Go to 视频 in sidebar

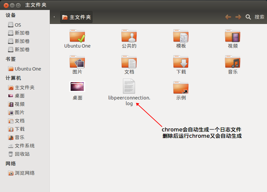(16, 104)
